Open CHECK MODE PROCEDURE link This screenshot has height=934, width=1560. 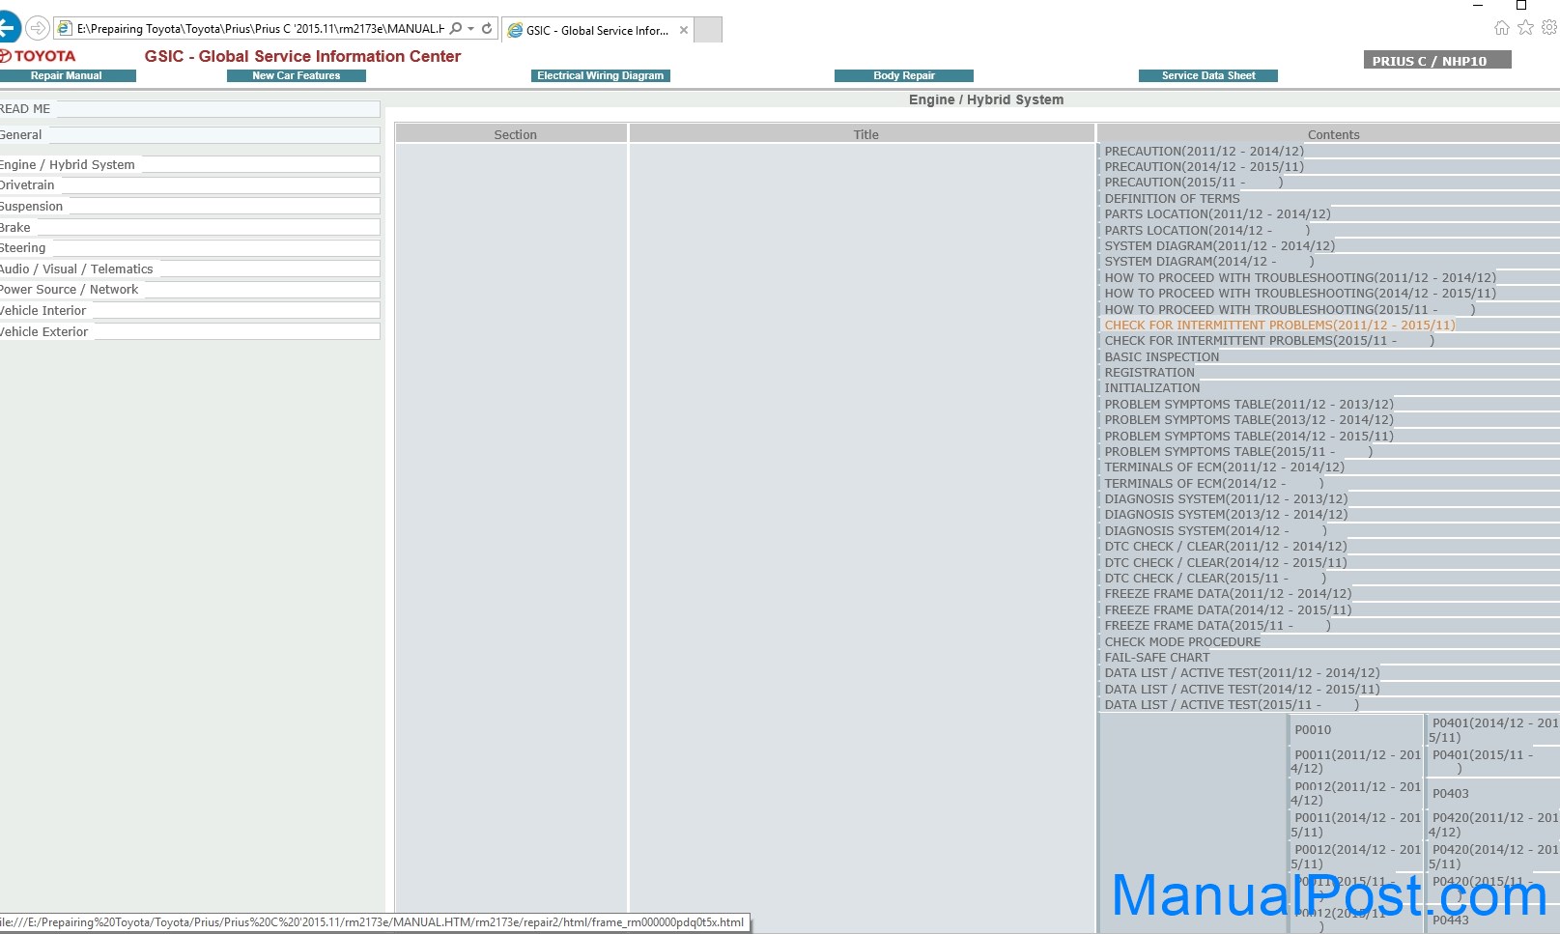click(x=1182, y=642)
